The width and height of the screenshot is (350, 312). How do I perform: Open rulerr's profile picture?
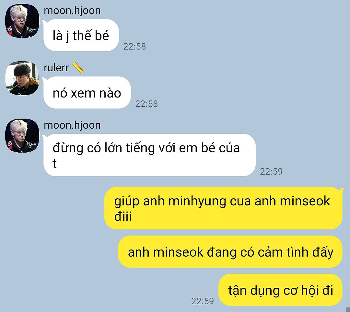(22, 78)
